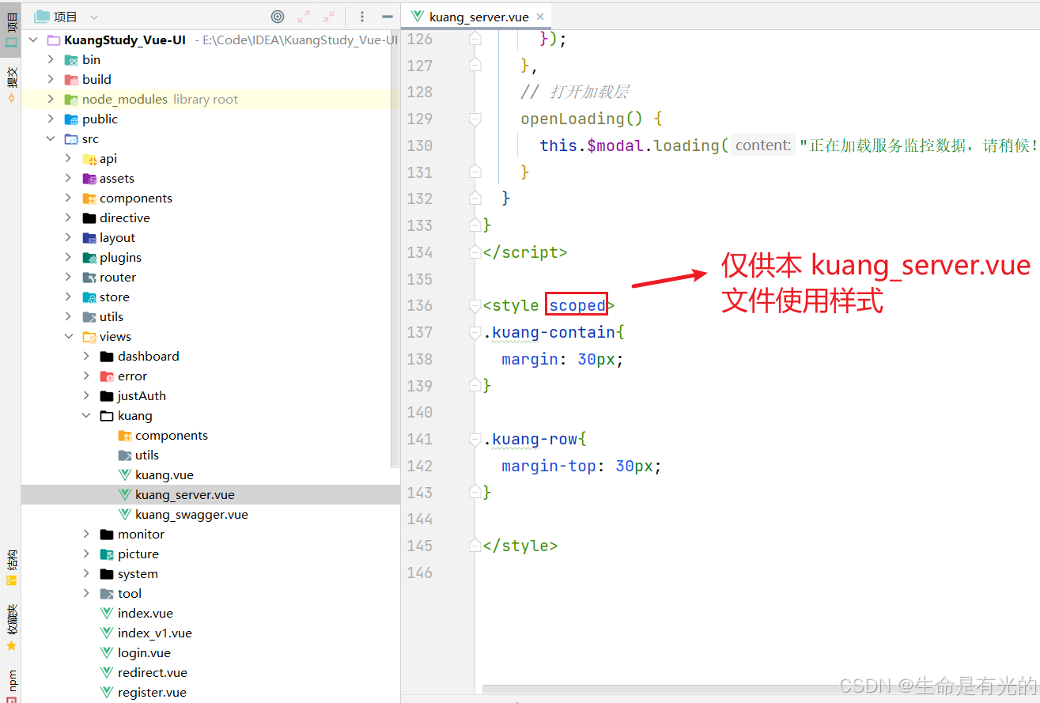Click the src utils folder icon
The image size is (1040, 703).
pyautogui.click(x=89, y=317)
